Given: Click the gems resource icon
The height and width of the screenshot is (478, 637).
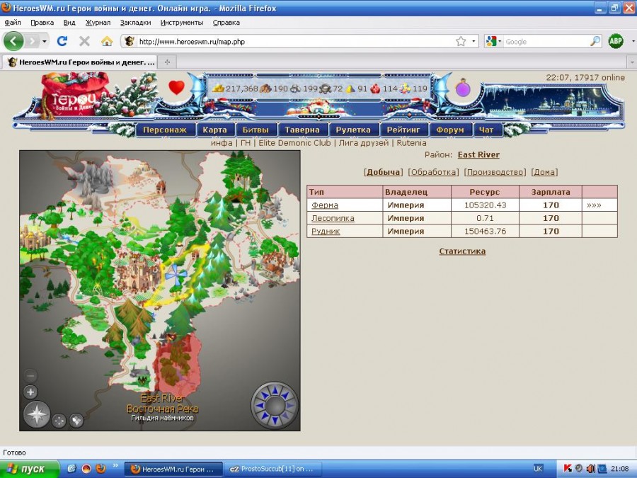Looking at the screenshot, I should [x=405, y=89].
